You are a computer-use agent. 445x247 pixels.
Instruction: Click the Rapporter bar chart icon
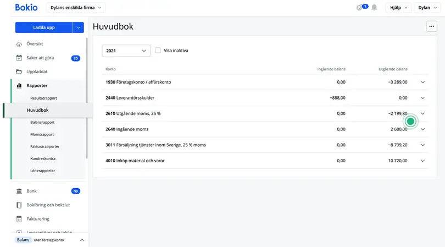pos(19,86)
